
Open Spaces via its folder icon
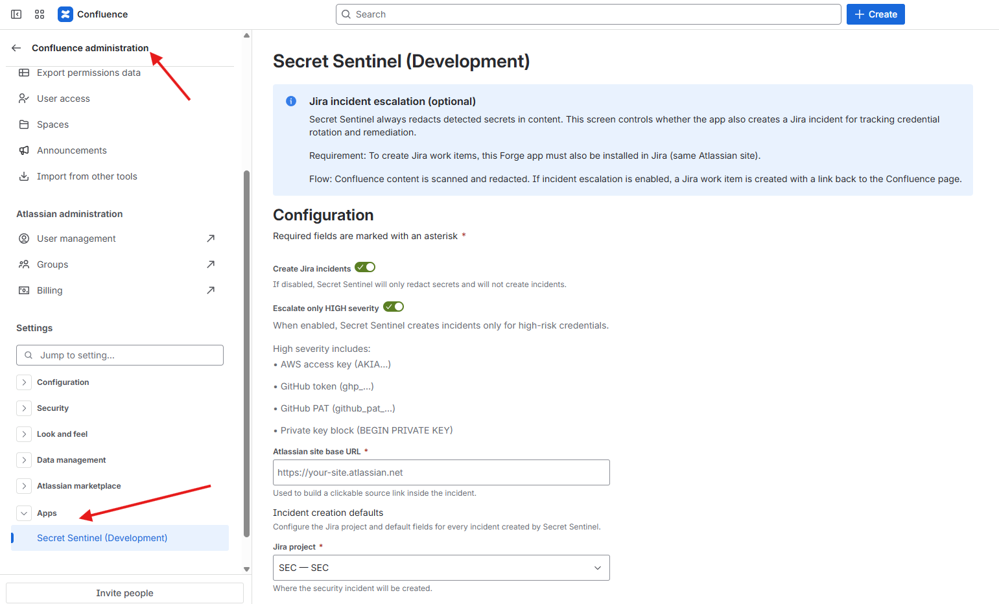[x=23, y=124]
